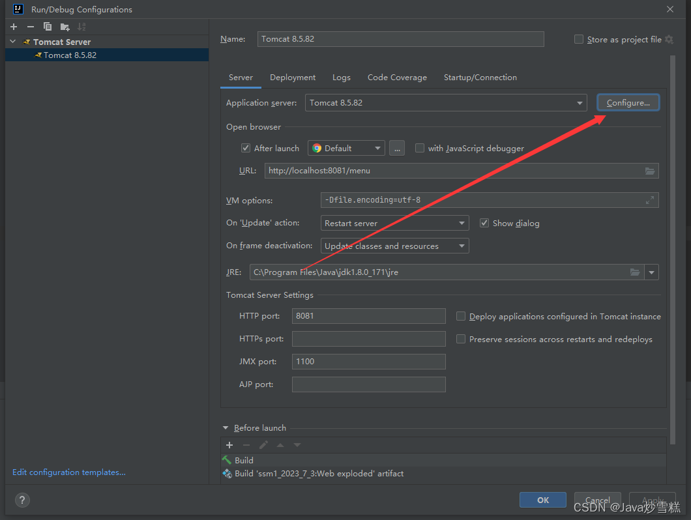Click the Apply button
This screenshot has height=520, width=691.
(653, 500)
